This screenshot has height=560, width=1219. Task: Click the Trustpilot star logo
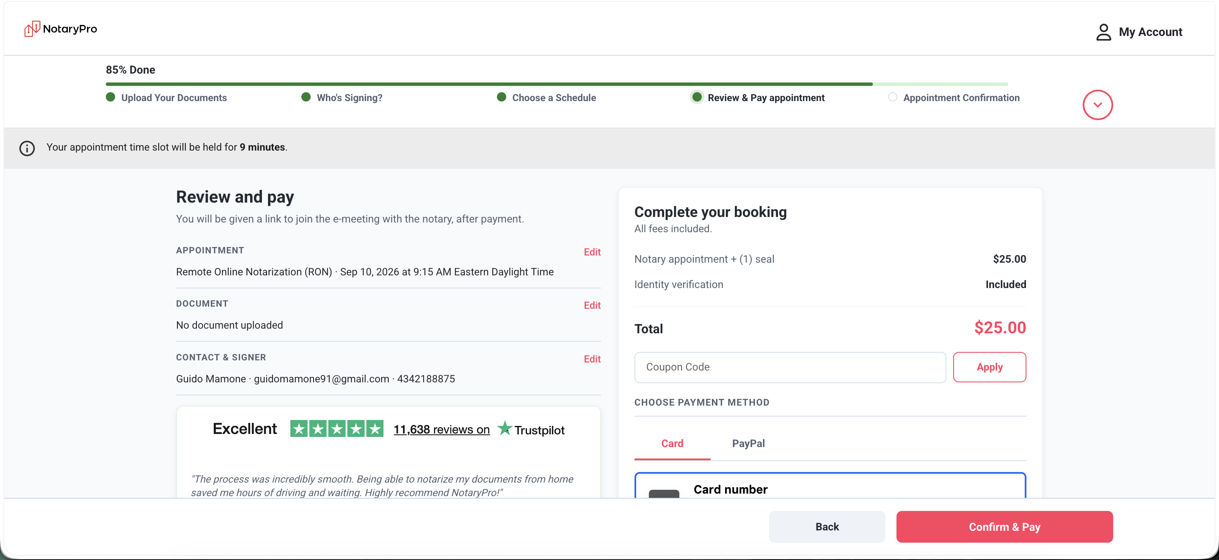505,428
